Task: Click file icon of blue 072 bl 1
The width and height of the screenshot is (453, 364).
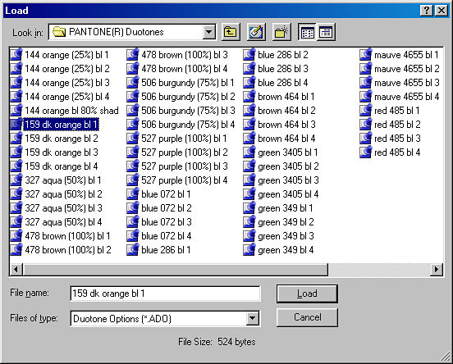Action: 133,194
